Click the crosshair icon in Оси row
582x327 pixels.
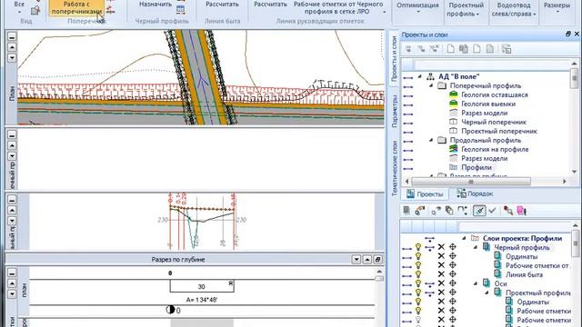pyautogui.click(x=453, y=283)
